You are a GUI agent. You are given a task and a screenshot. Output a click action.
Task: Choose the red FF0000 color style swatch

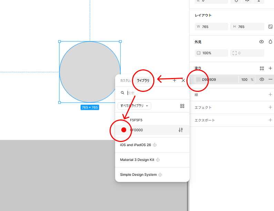pos(124,130)
